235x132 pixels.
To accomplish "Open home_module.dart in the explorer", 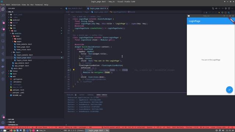I will point(35,44).
